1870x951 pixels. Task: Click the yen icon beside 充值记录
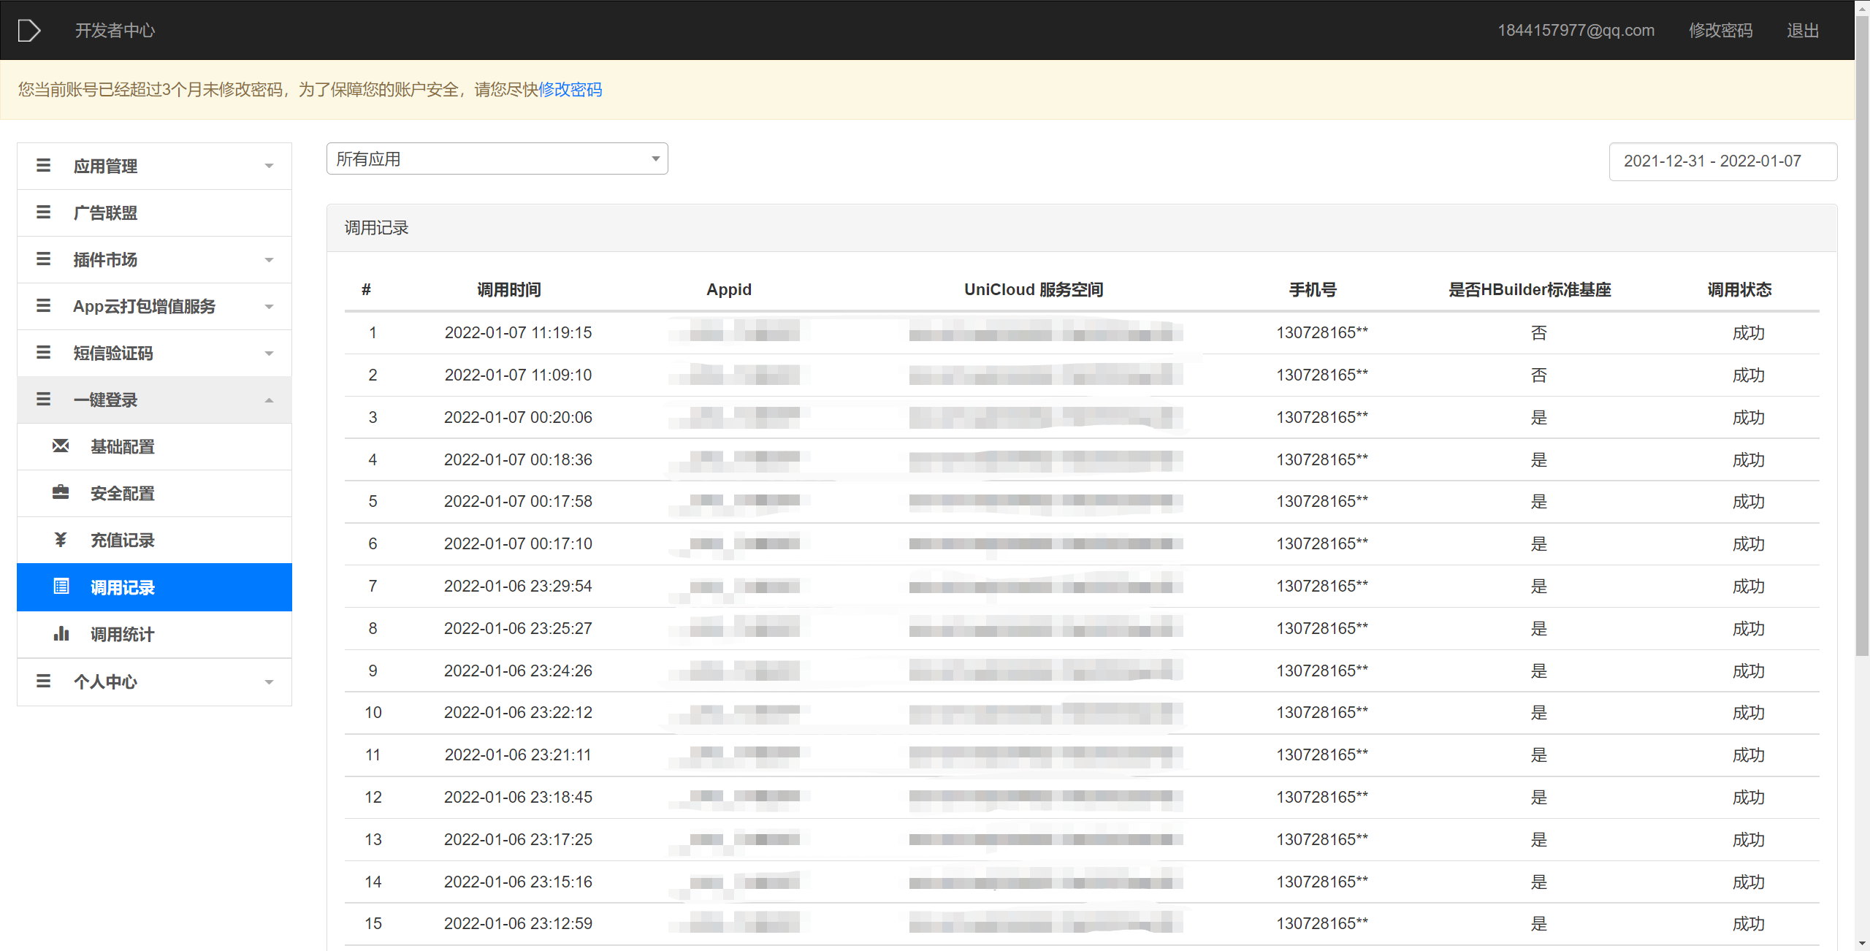point(61,540)
